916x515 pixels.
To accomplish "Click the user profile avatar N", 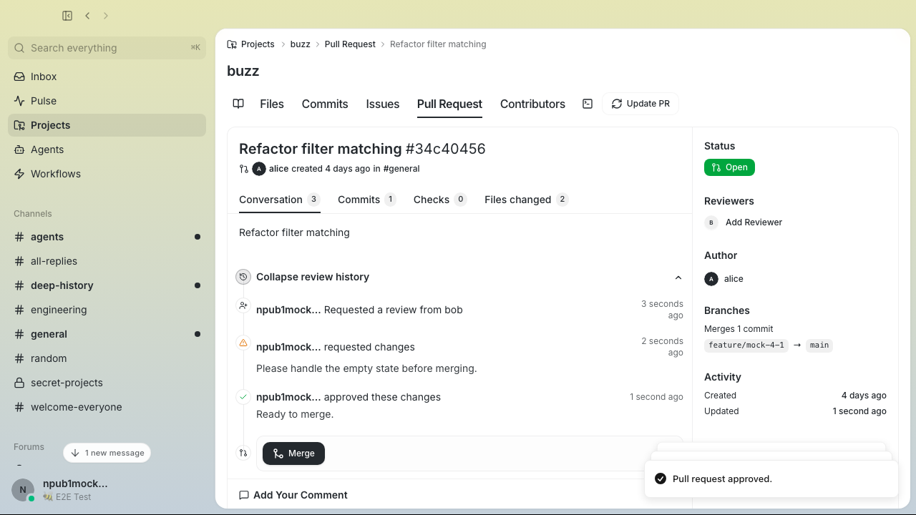I will pos(23,490).
